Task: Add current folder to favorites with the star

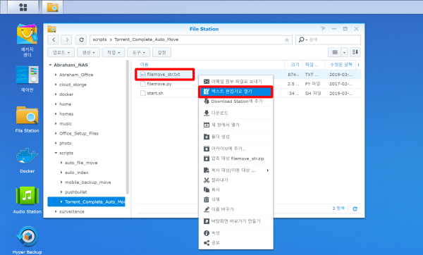Action: (x=287, y=40)
